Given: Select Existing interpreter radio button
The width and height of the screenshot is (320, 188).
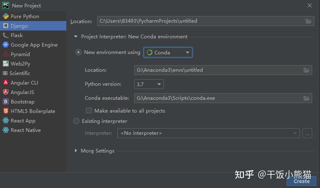Looking at the screenshot, I should pyautogui.click(x=76, y=121).
